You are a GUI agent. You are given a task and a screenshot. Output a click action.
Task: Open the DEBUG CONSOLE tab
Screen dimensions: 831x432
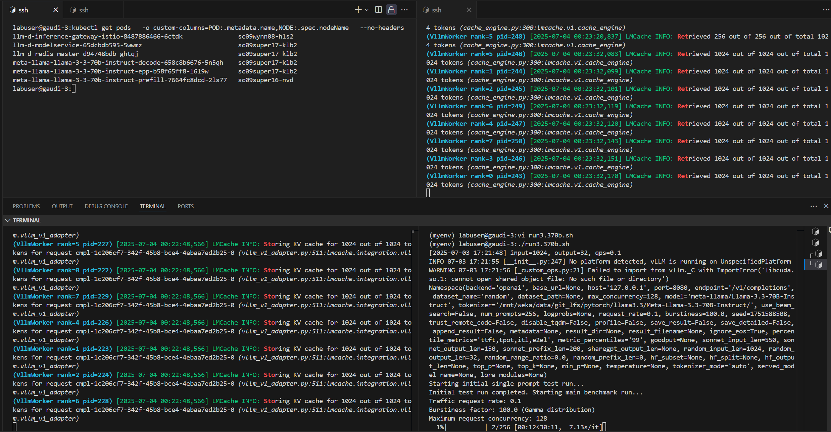[x=106, y=206]
